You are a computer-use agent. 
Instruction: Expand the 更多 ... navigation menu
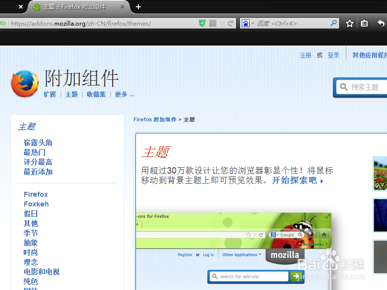(x=124, y=94)
